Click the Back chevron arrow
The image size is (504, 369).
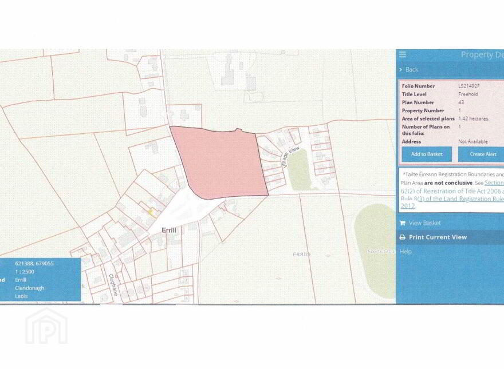coord(401,69)
